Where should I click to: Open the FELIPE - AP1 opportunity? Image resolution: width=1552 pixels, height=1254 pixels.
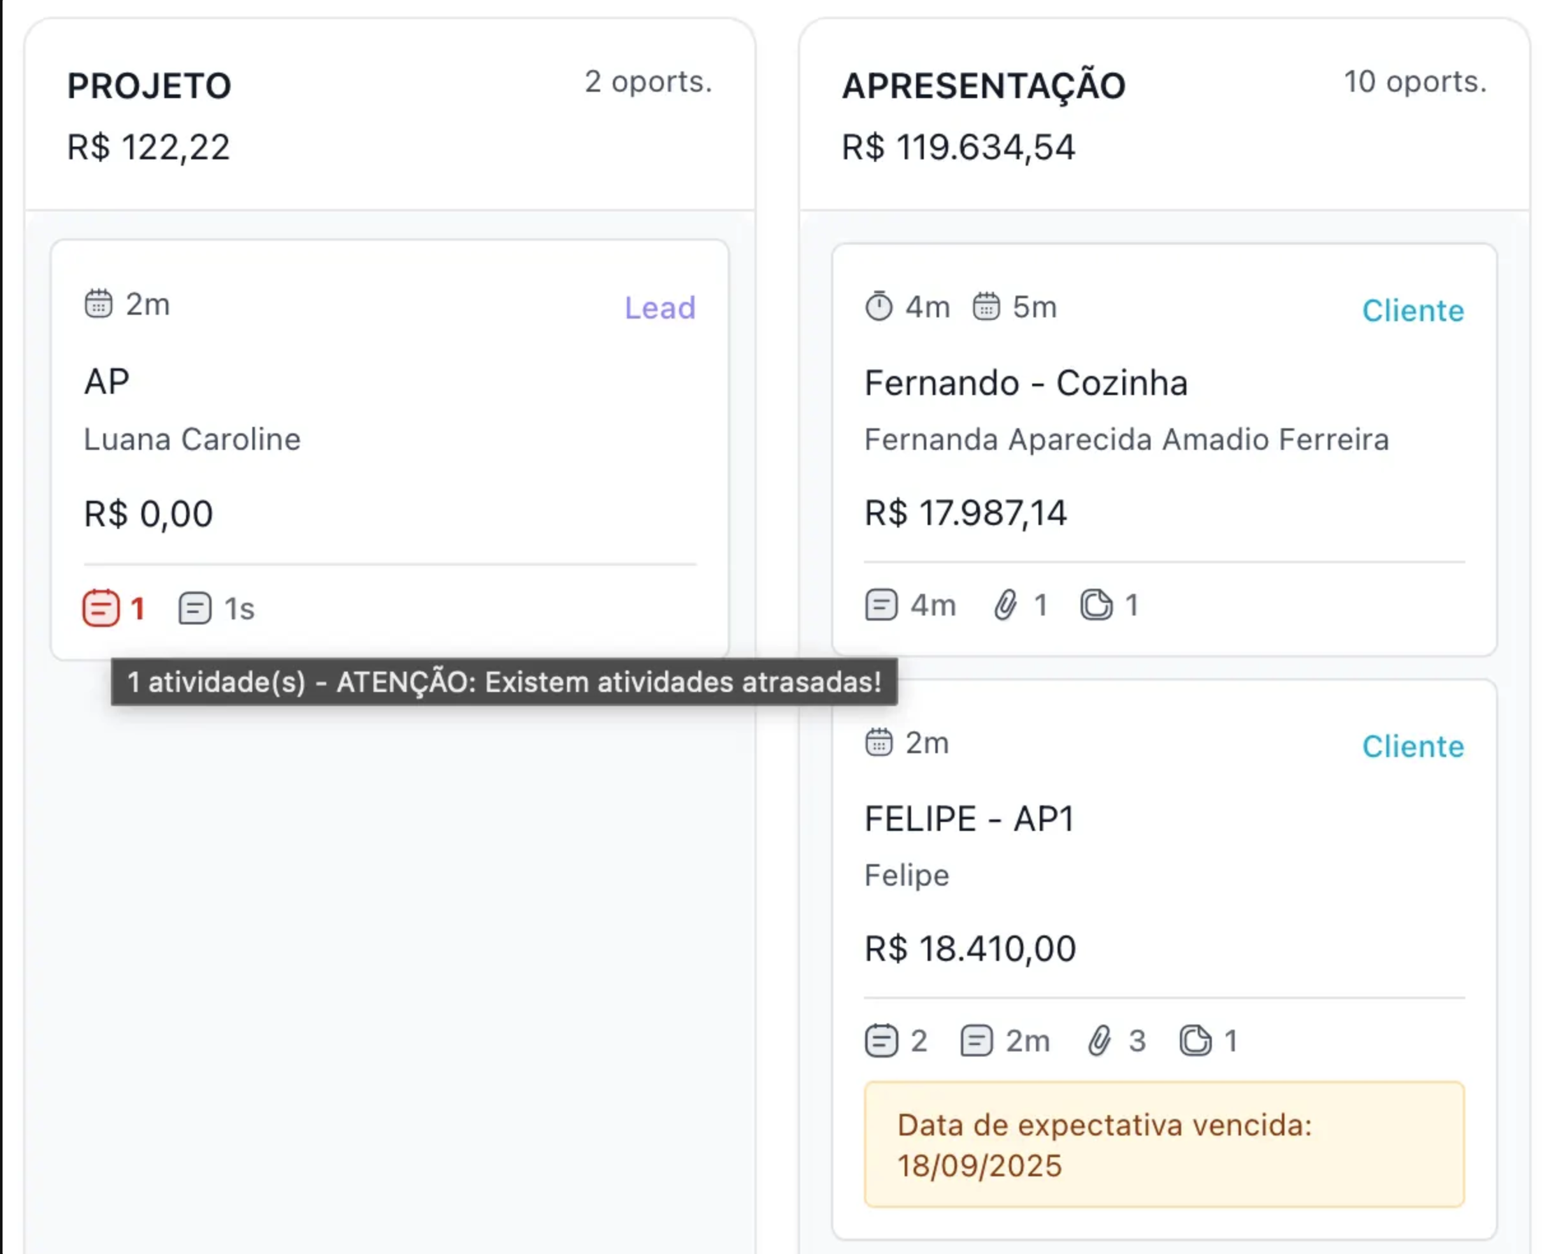click(x=969, y=819)
